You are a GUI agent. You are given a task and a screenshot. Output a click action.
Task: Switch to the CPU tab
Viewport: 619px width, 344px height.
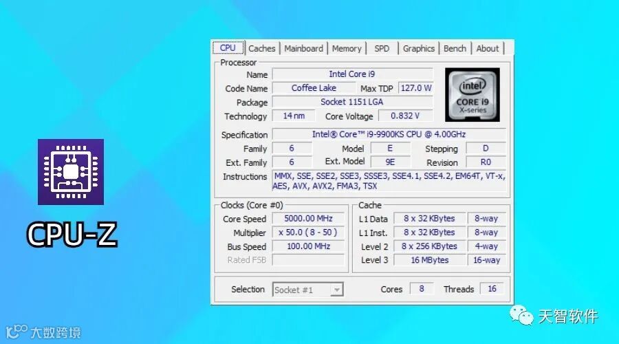(228, 47)
